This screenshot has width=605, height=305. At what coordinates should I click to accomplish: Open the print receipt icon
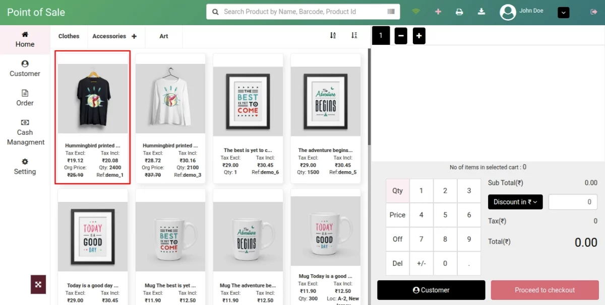click(x=459, y=11)
